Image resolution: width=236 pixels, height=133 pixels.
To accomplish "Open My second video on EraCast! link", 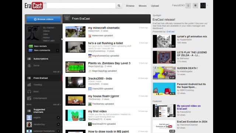I will (189, 107).
